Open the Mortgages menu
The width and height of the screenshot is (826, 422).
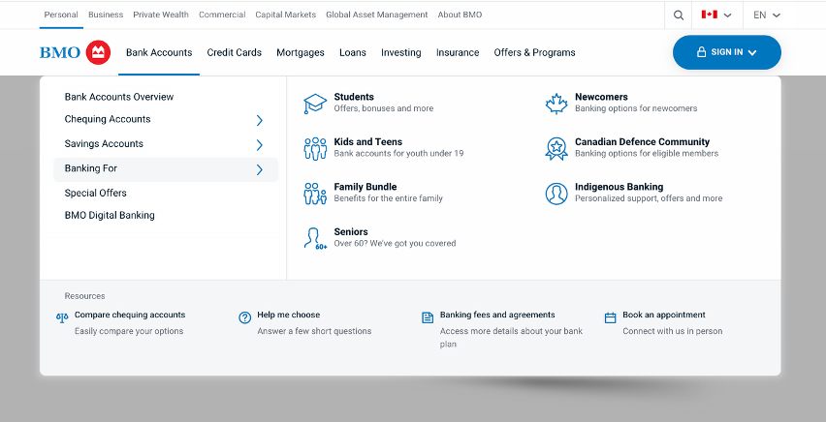pyautogui.click(x=301, y=52)
